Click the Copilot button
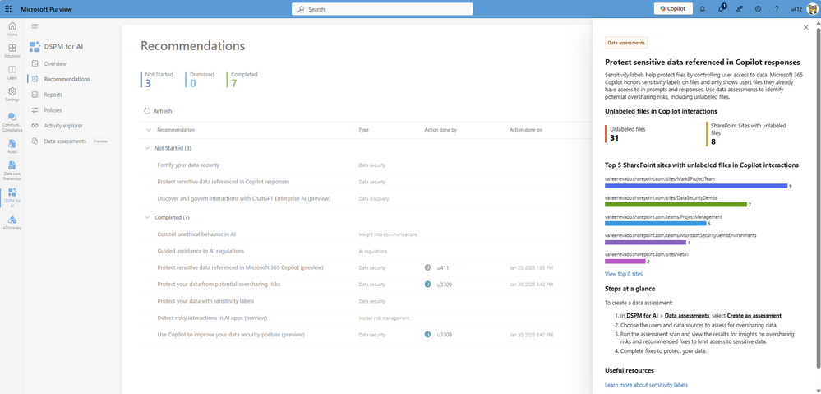This screenshot has width=821, height=394. tap(673, 9)
